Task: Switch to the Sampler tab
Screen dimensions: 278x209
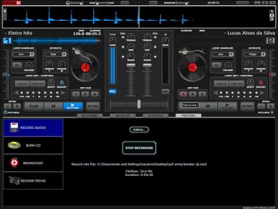Action: [x=123, y=116]
